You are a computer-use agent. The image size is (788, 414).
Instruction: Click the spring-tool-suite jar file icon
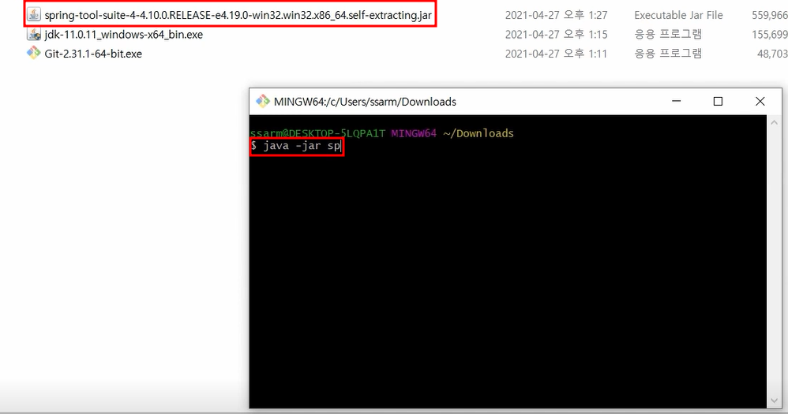click(x=34, y=15)
